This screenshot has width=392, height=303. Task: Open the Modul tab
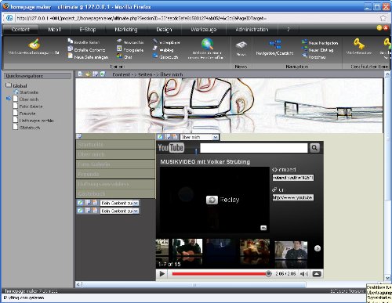pyautogui.click(x=54, y=30)
